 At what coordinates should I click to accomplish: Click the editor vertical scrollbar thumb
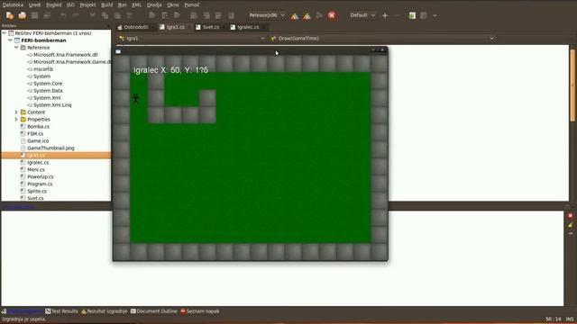[x=572, y=85]
